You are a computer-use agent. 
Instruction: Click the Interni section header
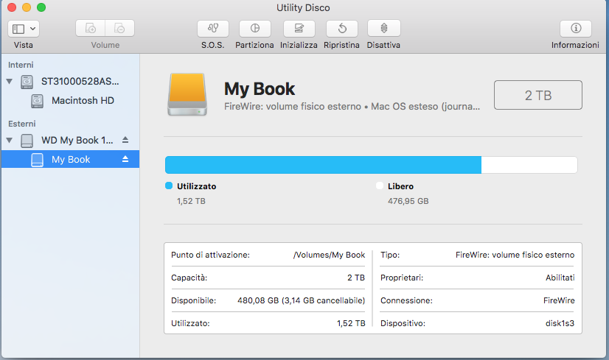(21, 65)
